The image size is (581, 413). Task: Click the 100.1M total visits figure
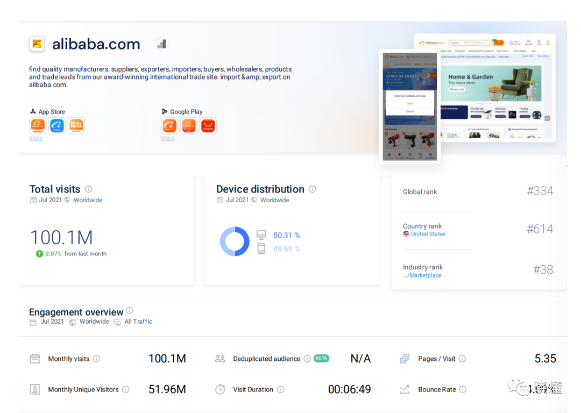tap(61, 238)
